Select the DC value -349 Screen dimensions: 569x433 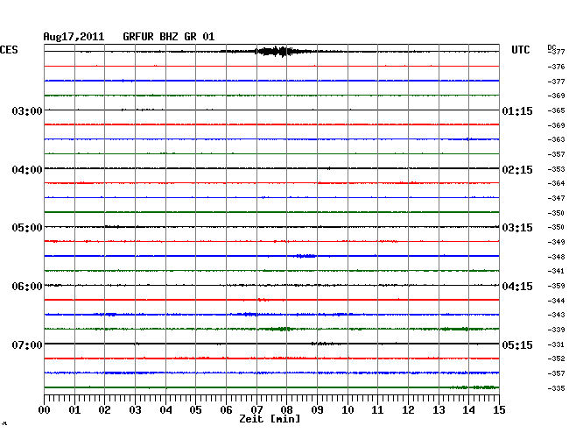[x=556, y=242]
